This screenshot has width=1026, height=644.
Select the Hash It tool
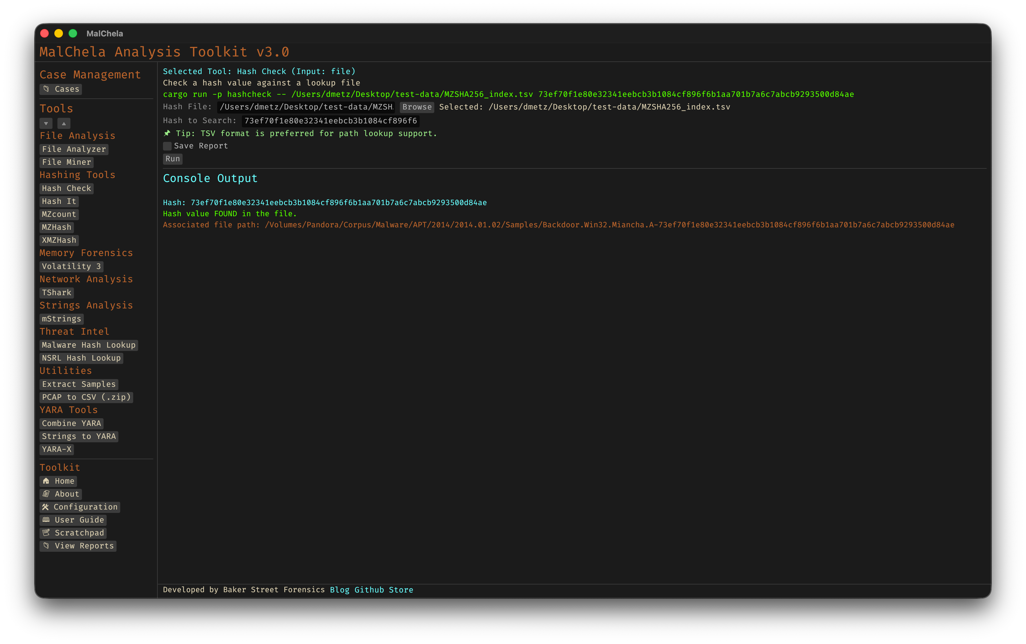pos(59,201)
